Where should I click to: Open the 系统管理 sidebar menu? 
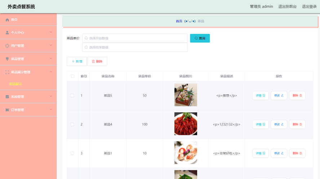(x=28, y=97)
